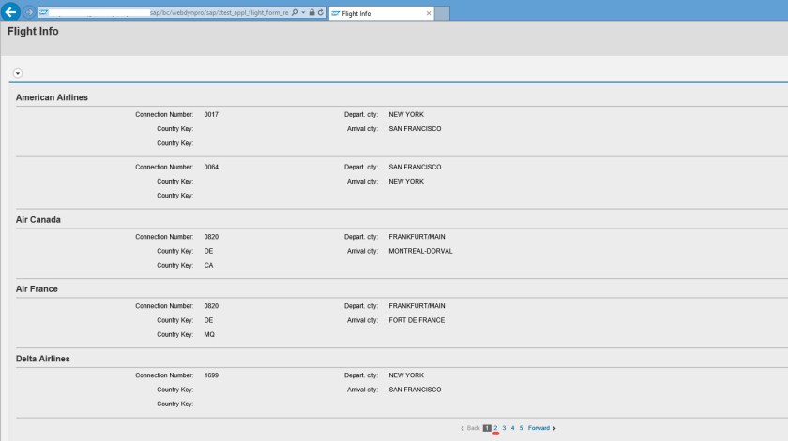The width and height of the screenshot is (788, 441).
Task: Select the Flight Info browser tab
Action: click(x=382, y=13)
